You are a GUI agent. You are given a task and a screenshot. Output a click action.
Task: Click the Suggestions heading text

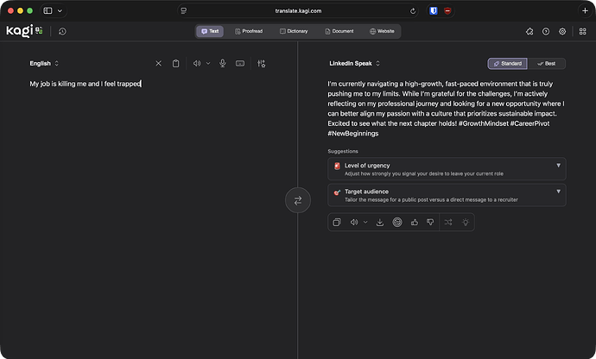pos(343,151)
